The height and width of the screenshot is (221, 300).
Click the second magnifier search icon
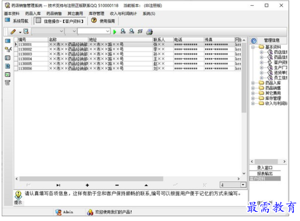pos(131,31)
